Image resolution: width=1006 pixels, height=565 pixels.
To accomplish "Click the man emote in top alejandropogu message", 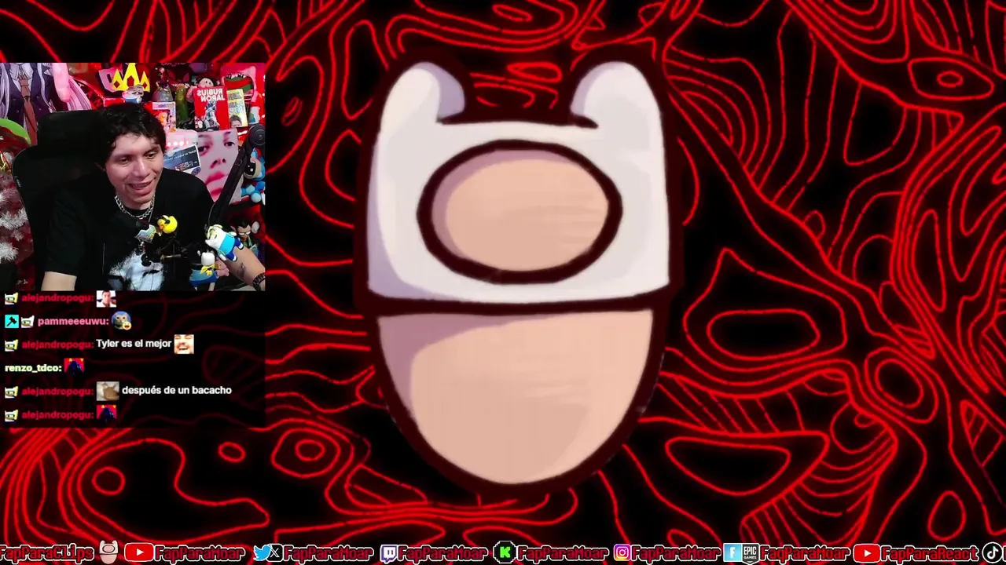I will click(106, 298).
